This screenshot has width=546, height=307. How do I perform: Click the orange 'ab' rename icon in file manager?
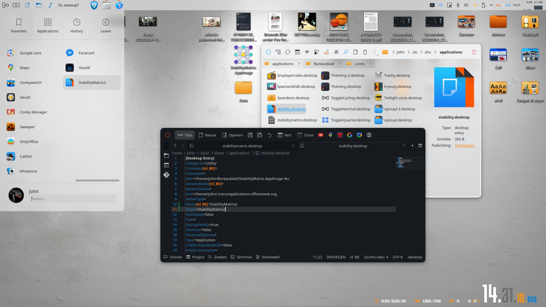pyautogui.click(x=326, y=52)
